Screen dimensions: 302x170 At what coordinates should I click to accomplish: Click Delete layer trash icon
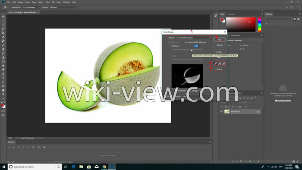258,161
